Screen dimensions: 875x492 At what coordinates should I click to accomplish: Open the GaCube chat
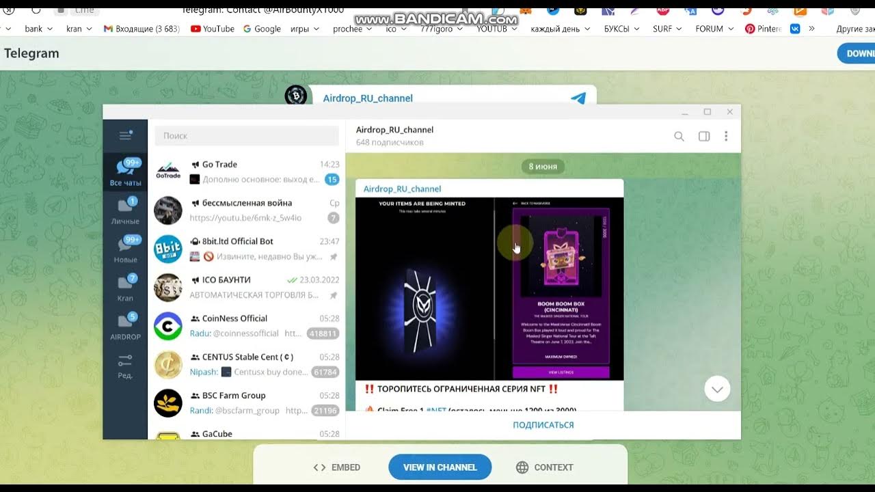247,433
